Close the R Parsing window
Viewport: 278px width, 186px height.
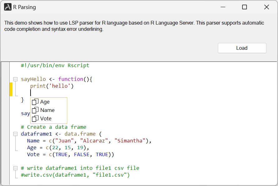click(266, 7)
